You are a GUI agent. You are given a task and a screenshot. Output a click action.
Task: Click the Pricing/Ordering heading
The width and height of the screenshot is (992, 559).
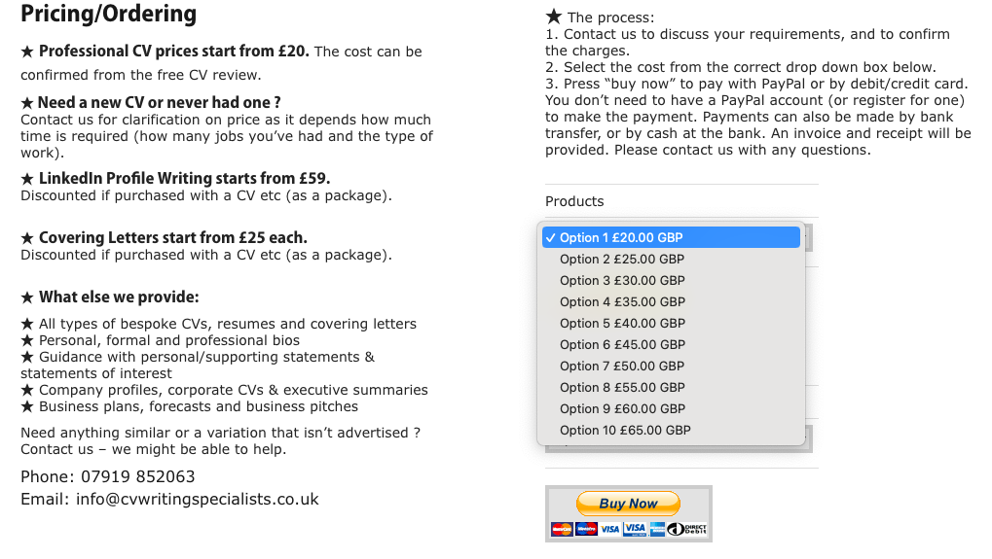click(x=109, y=14)
